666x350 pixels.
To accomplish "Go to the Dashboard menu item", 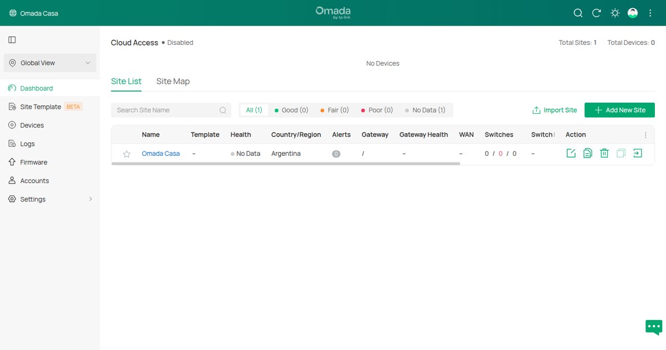I will [x=37, y=88].
